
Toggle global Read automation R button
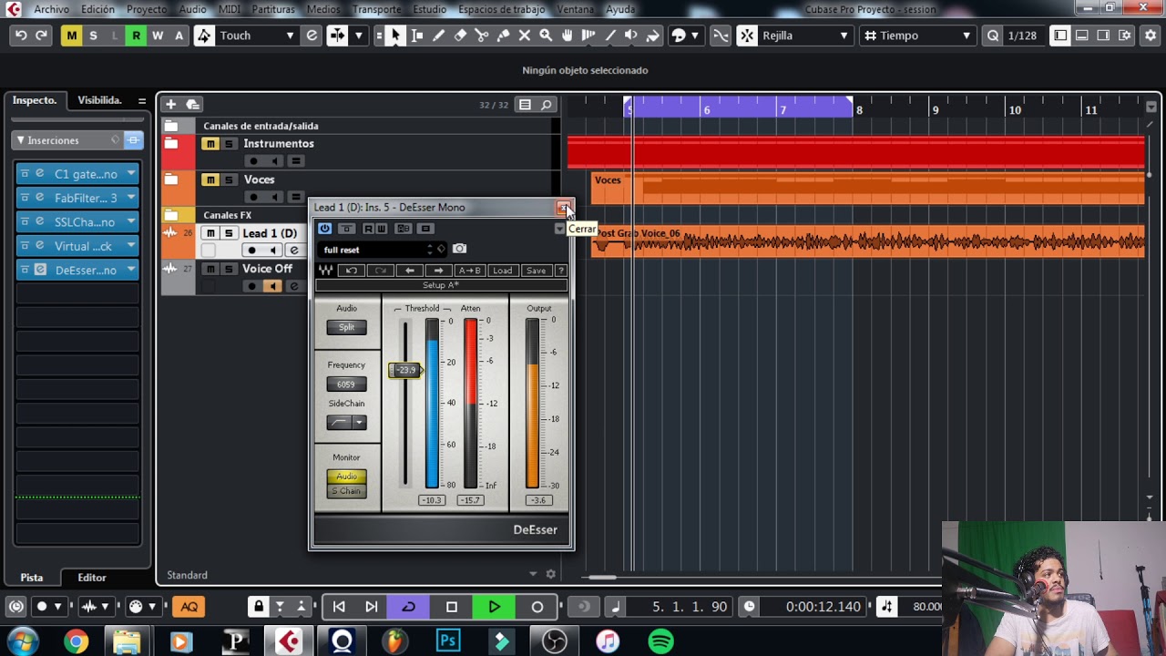[x=136, y=36]
